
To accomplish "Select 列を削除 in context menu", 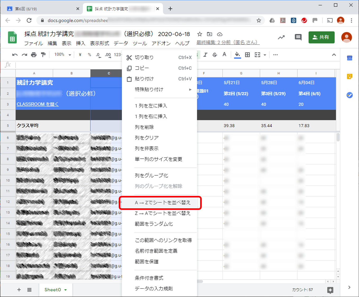I will tap(159, 127).
